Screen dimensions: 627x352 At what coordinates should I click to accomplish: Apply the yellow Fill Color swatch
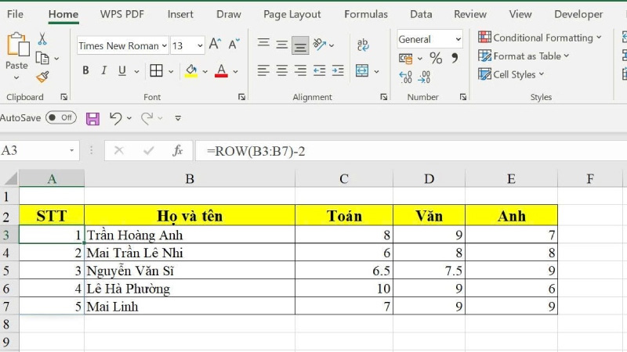(191, 71)
